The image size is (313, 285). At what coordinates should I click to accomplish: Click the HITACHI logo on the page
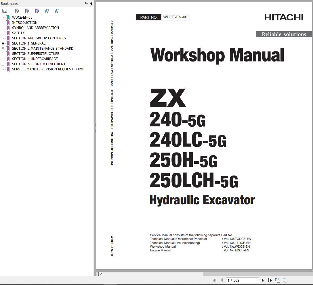point(284,18)
